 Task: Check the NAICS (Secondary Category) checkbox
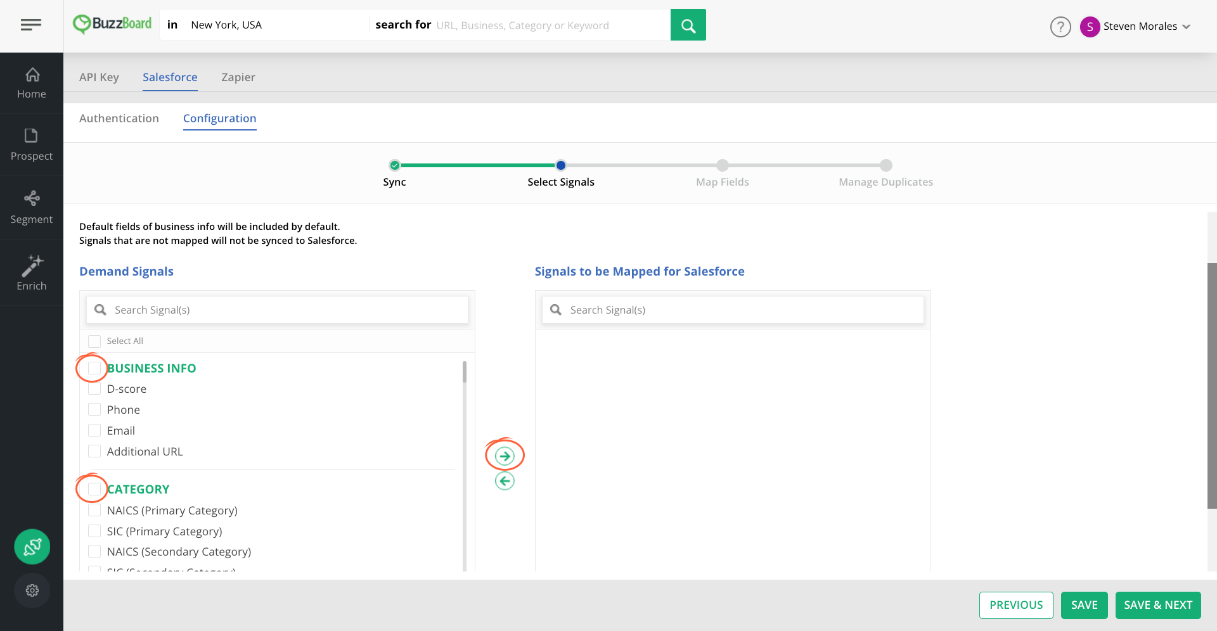click(94, 551)
